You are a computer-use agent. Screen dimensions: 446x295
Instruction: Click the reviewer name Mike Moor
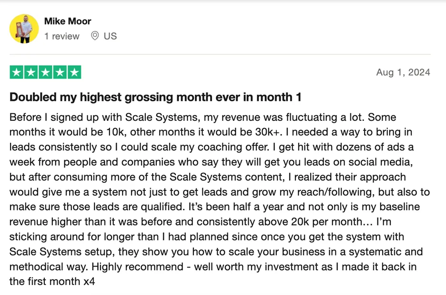point(68,21)
